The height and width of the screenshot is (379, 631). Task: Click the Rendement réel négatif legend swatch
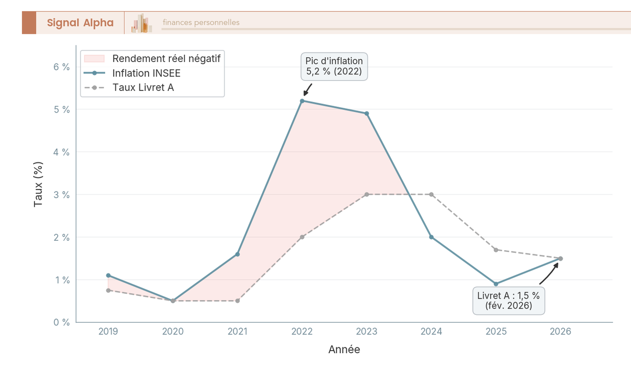(95, 58)
